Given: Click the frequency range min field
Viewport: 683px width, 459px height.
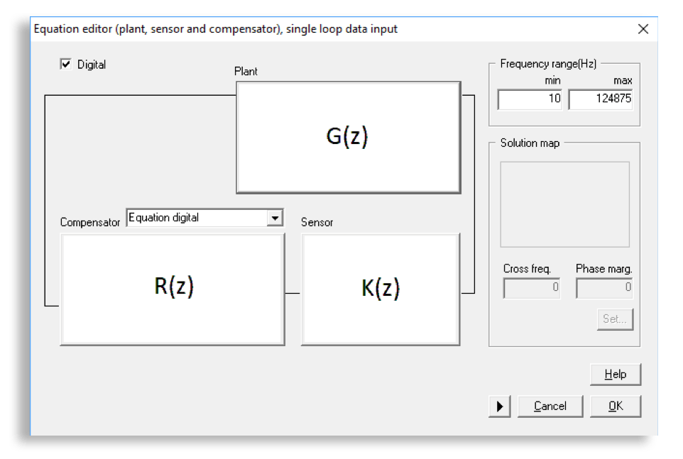Looking at the screenshot, I should (530, 99).
